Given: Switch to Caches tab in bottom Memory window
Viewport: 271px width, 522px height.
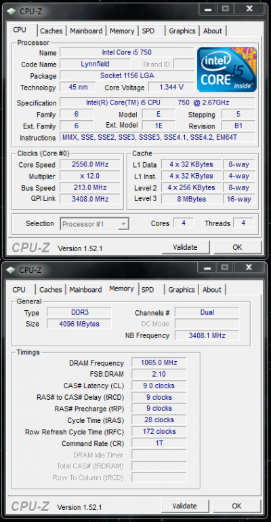Looking at the screenshot, I should pyautogui.click(x=51, y=290).
